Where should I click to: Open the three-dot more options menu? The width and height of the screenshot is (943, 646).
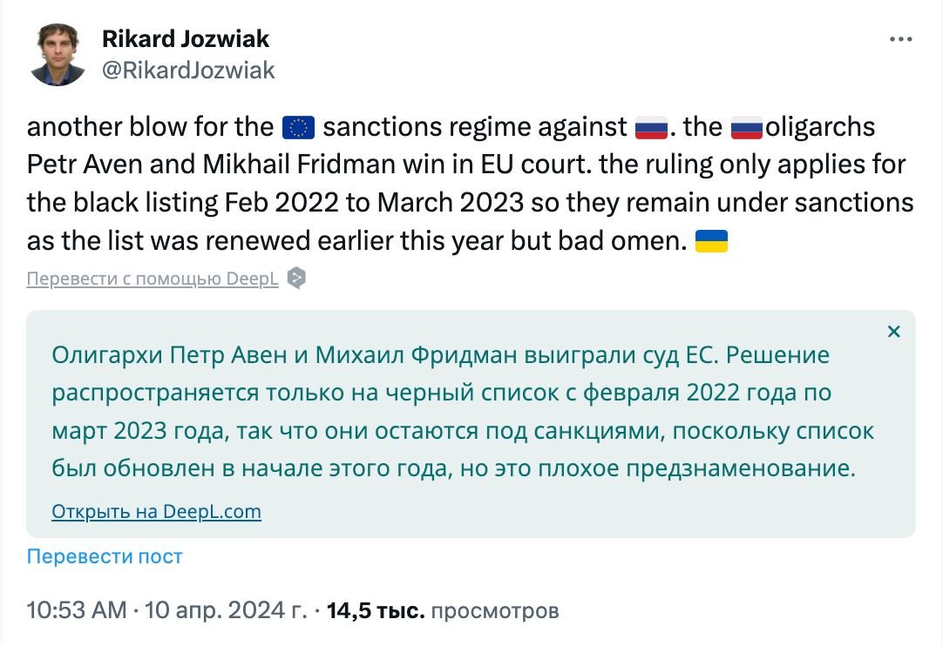tap(900, 40)
